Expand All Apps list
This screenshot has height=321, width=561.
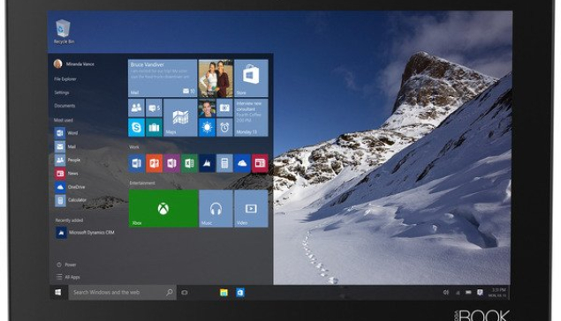[x=68, y=277]
